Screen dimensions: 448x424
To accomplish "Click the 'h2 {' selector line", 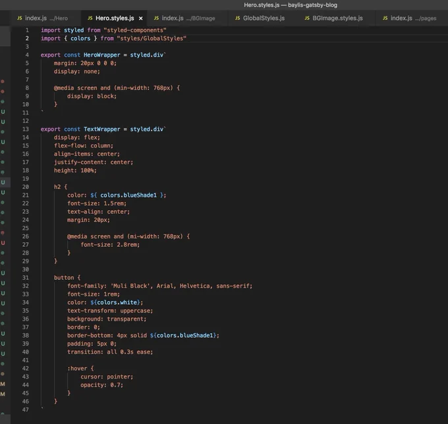I will (x=61, y=187).
